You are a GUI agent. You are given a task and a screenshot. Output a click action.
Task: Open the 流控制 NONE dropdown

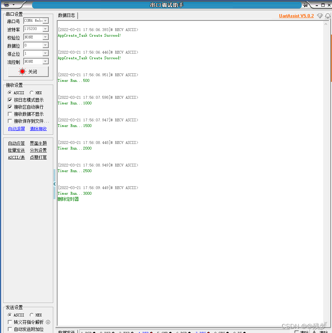pos(46,61)
